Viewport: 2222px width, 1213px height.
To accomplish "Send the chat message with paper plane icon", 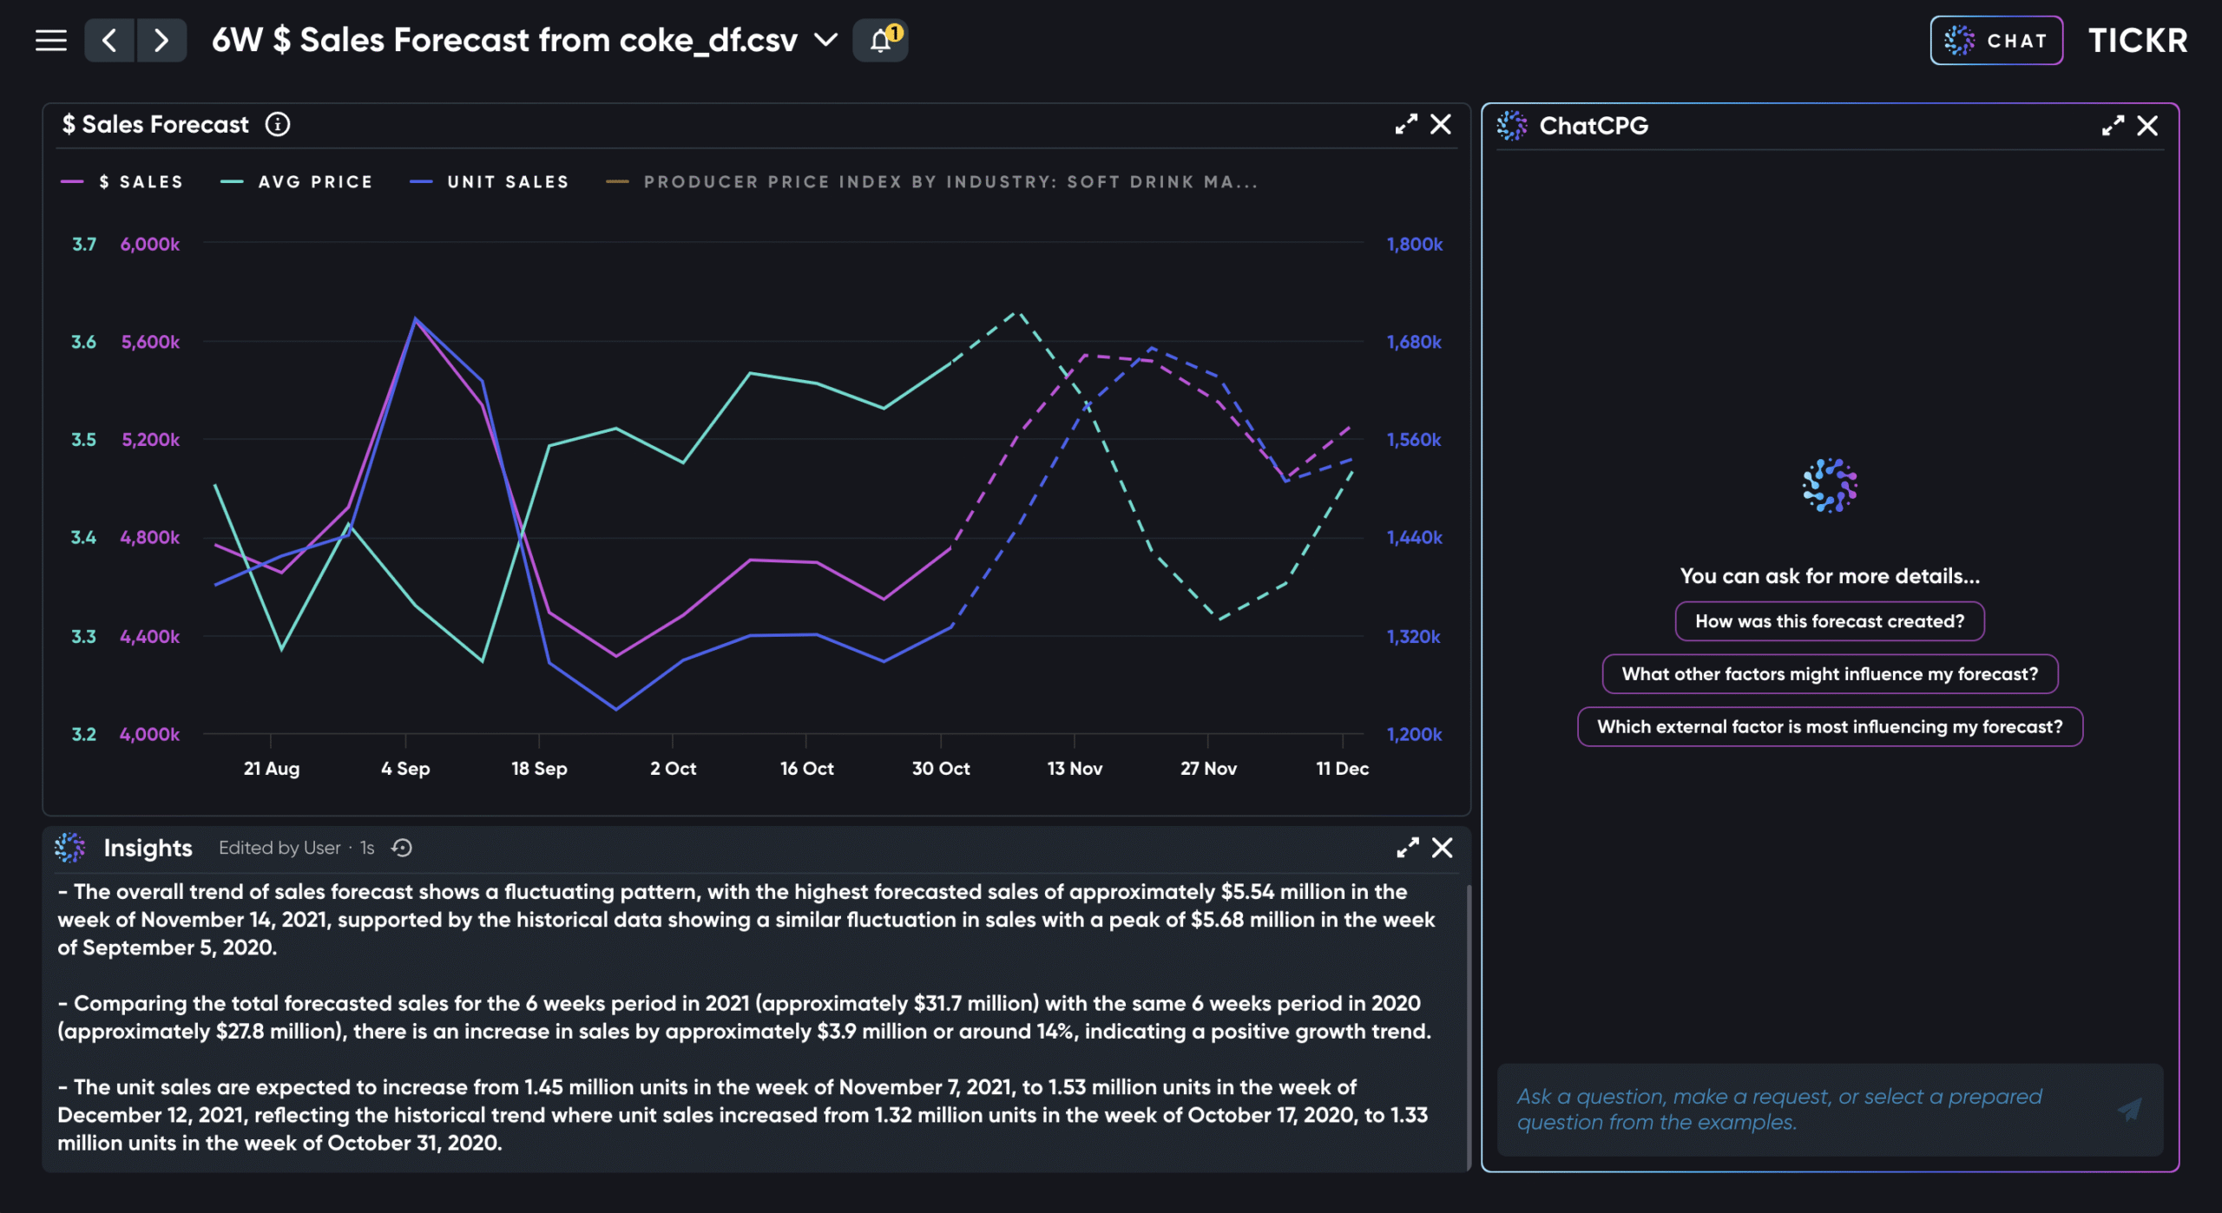I will 2130,1110.
